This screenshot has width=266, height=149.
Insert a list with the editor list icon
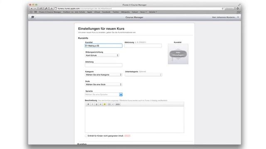[x=109, y=104]
